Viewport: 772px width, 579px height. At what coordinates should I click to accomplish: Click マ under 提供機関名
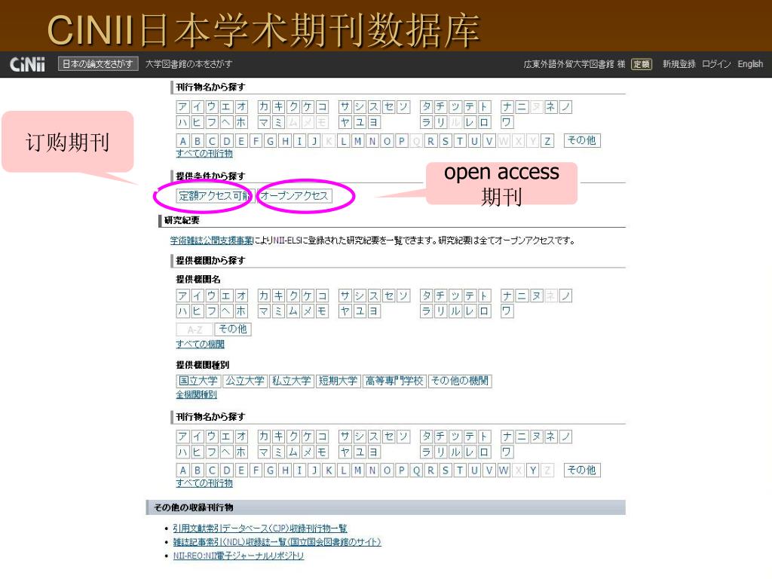264,311
